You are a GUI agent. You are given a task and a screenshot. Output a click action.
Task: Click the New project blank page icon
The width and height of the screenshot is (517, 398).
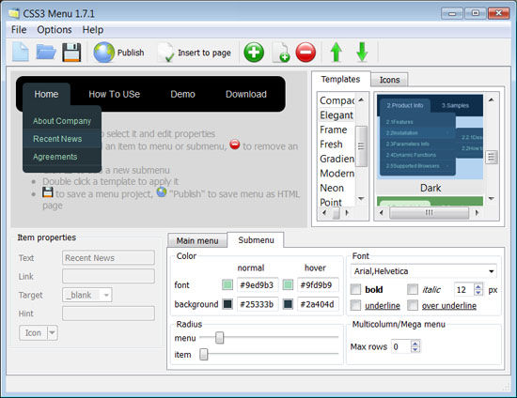21,52
